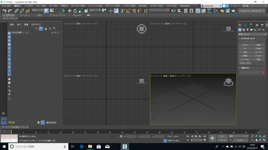This screenshot has width=268, height=150.
Task: Go to the end frame button
Action: [204, 136]
